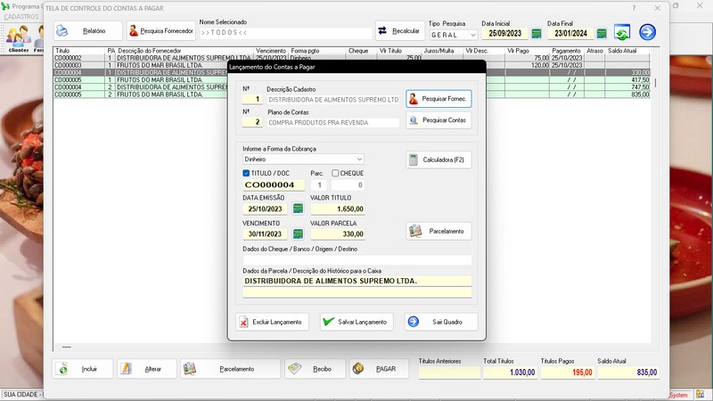Click Saldo Atual cell 417,50
The height and width of the screenshot is (401, 713).
tap(627, 79)
